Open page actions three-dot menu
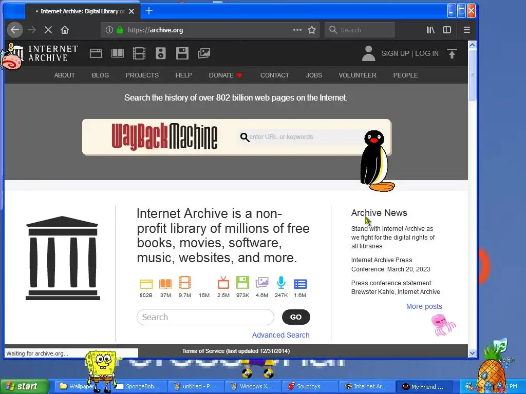The width and height of the screenshot is (526, 394). coord(297,30)
